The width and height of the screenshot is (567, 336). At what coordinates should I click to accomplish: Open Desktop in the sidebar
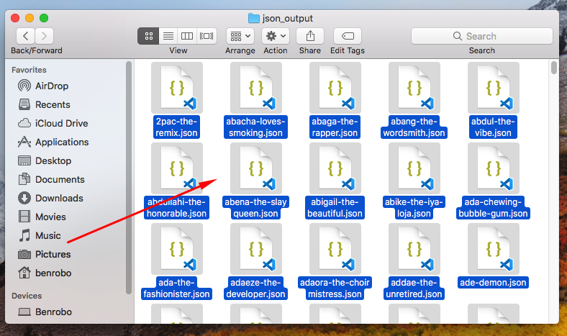click(x=45, y=161)
